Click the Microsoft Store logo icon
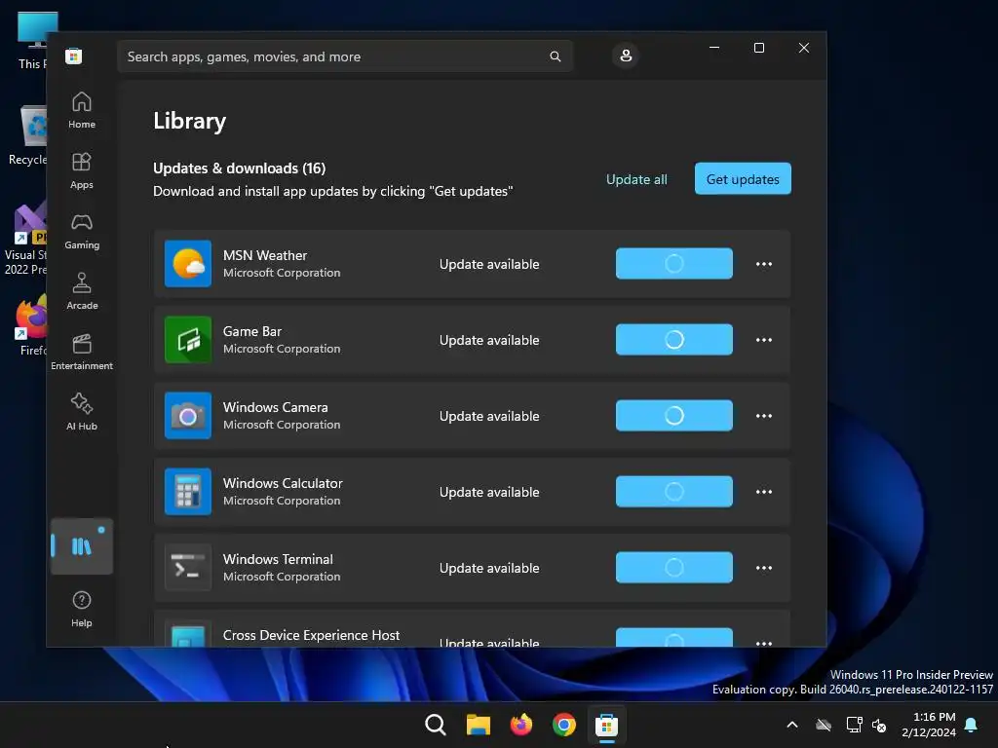This screenshot has width=998, height=748. pos(74,56)
